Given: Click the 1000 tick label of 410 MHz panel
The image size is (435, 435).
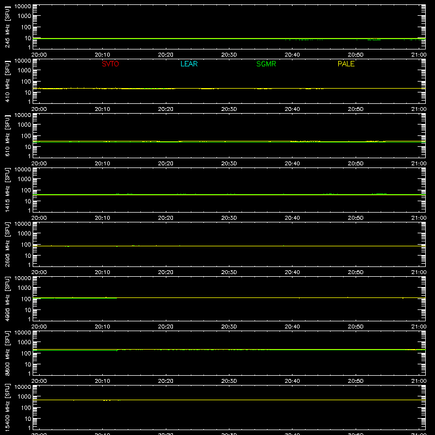Looking at the screenshot, I should (24, 71).
